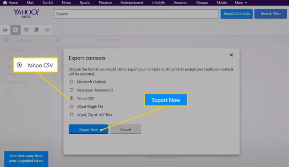Click the Cancel button
The height and width of the screenshot is (167, 289).
coord(125,129)
